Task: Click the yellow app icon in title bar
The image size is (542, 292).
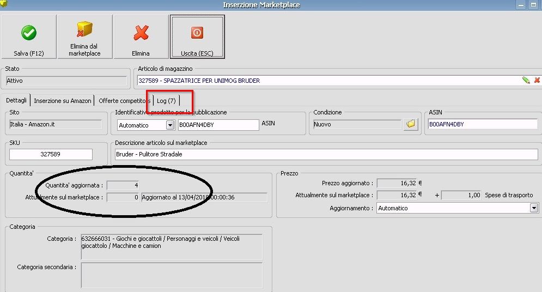Action: click(x=3, y=3)
